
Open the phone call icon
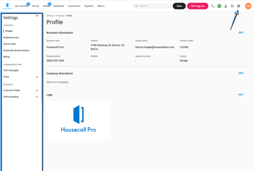pos(213,6)
